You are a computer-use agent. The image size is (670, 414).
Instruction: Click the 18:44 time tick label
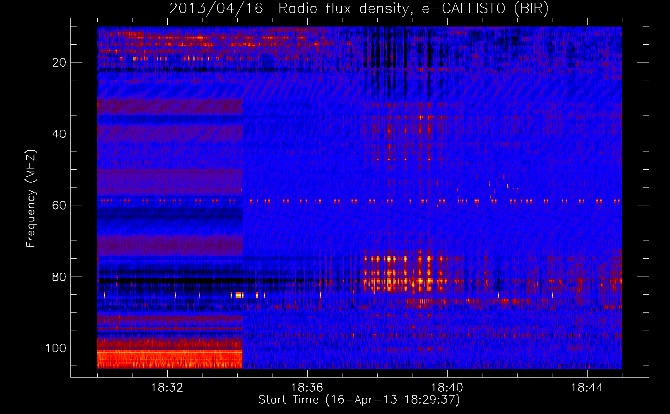[587, 388]
